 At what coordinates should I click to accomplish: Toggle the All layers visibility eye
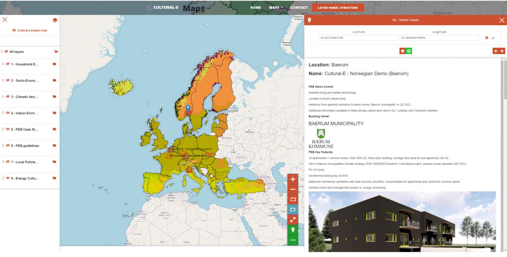point(6,52)
